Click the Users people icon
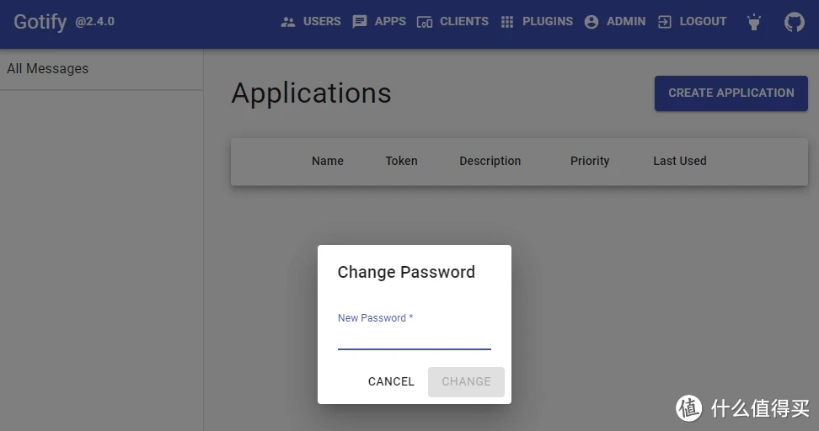The height and width of the screenshot is (431, 819). pyautogui.click(x=289, y=22)
